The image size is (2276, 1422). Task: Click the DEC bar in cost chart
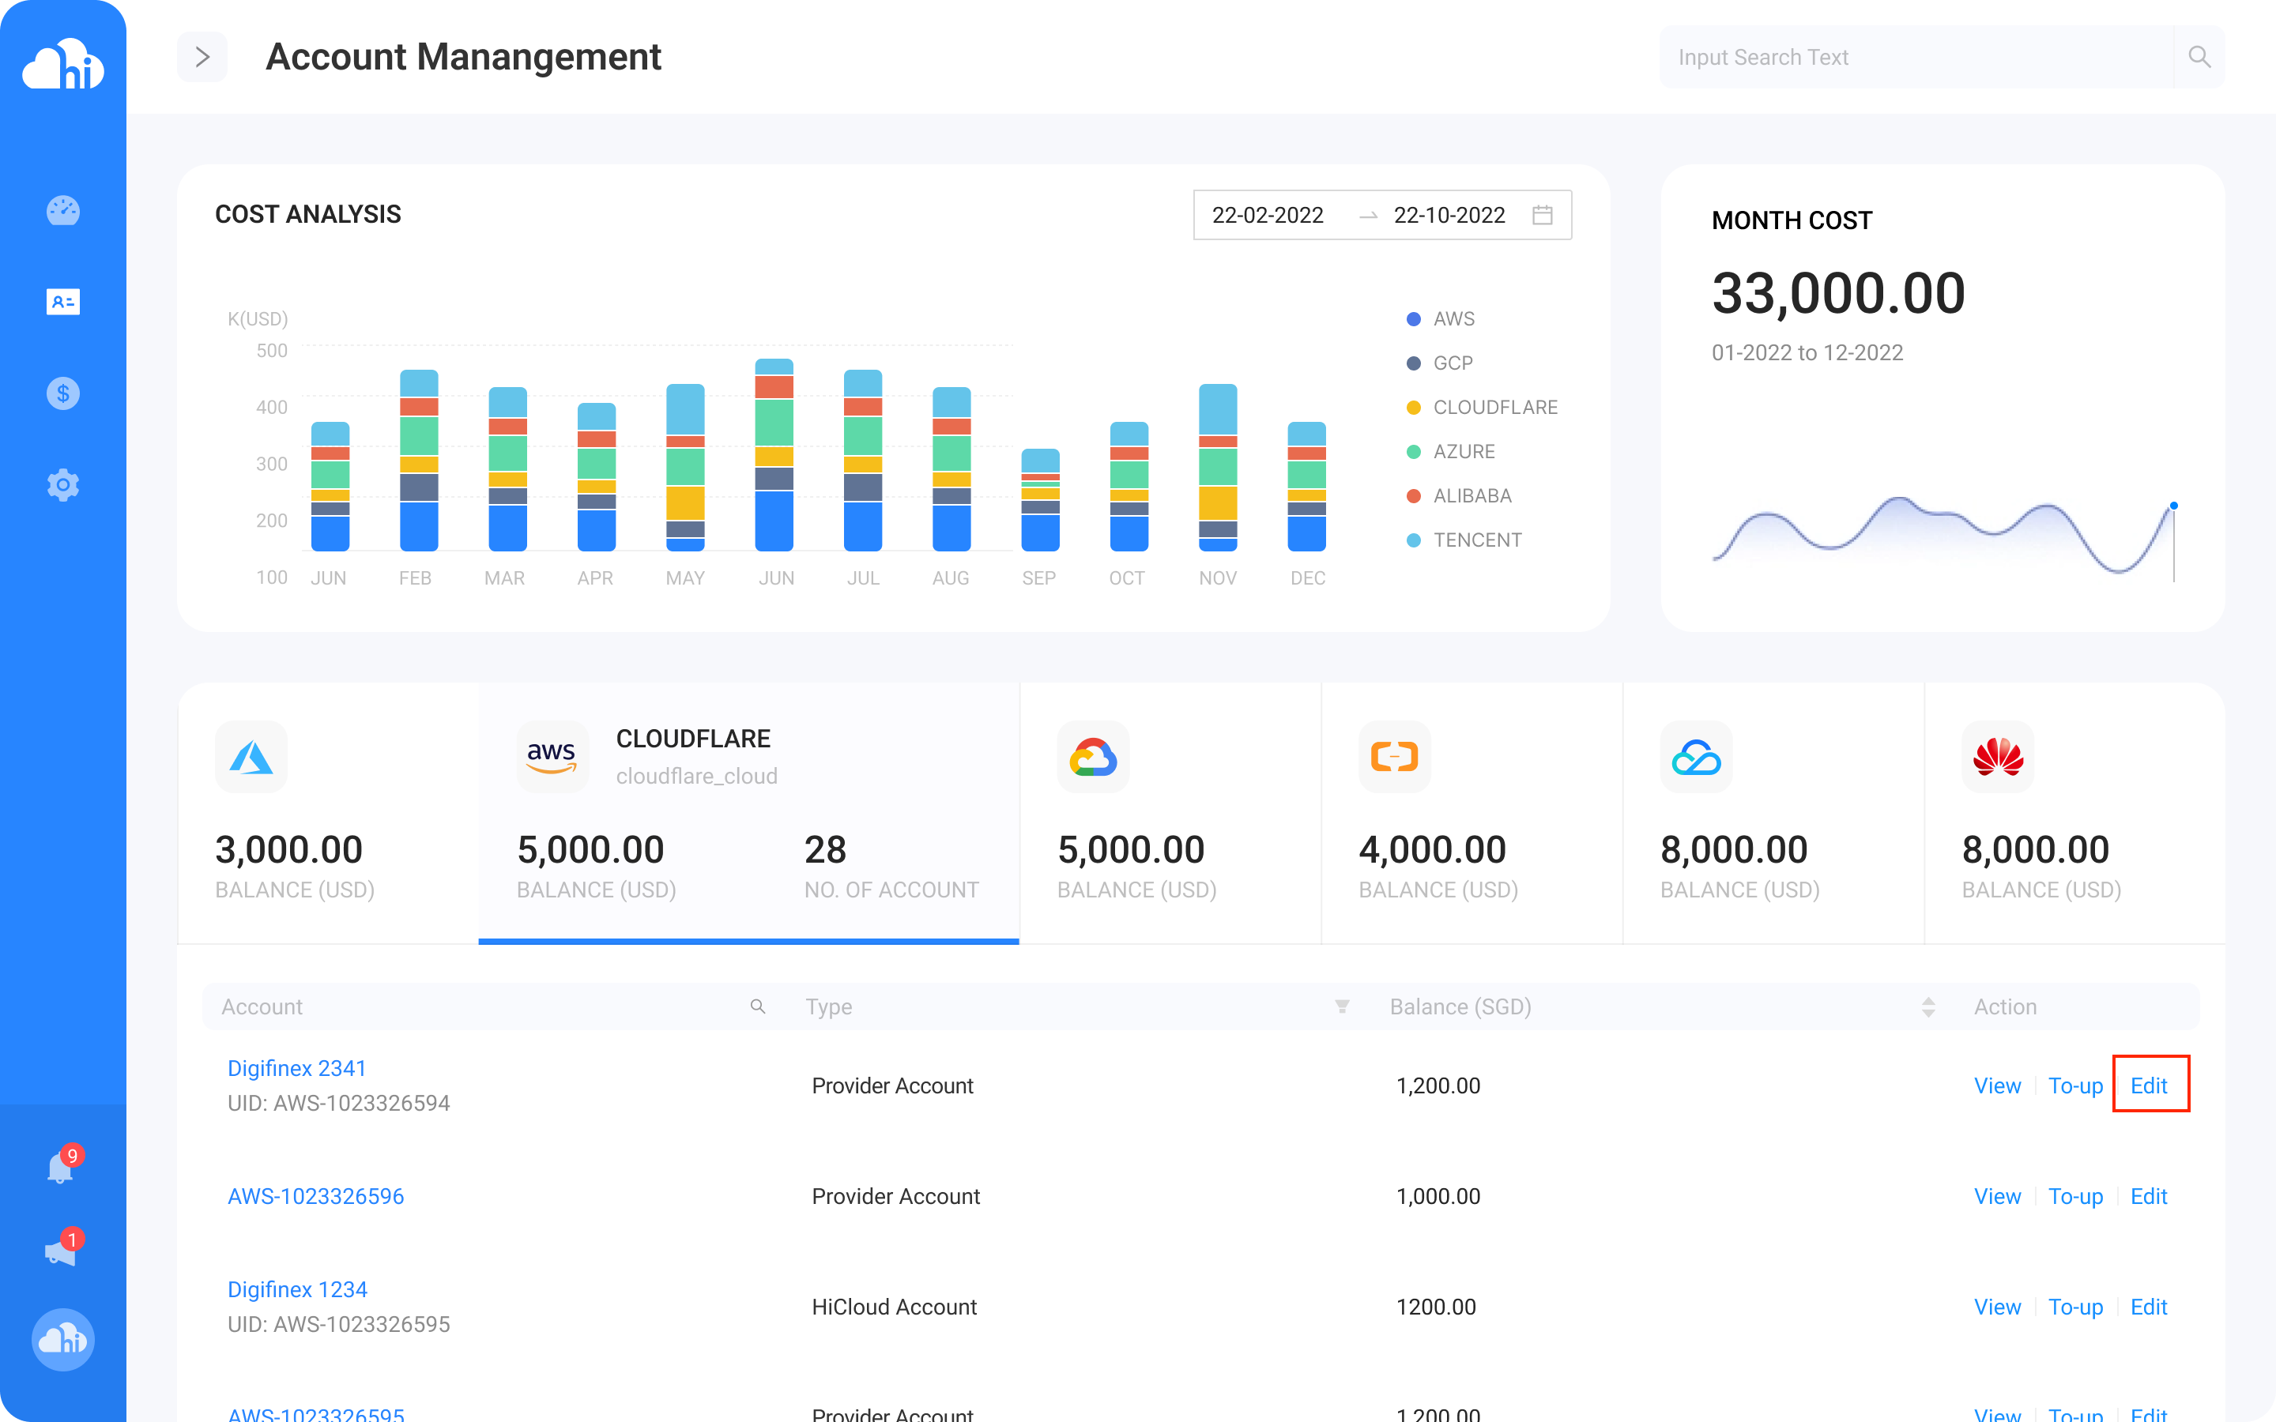(x=1306, y=486)
